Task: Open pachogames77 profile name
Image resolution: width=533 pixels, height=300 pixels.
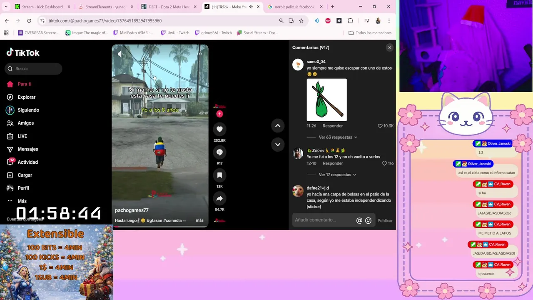Action: pyautogui.click(x=132, y=210)
